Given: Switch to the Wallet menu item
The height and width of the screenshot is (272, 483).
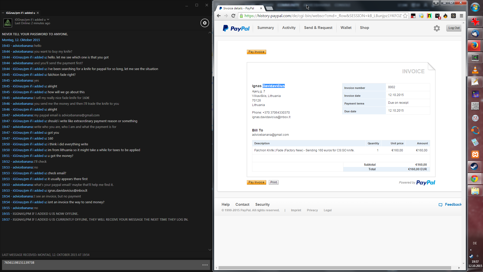Looking at the screenshot, I should click(x=346, y=28).
